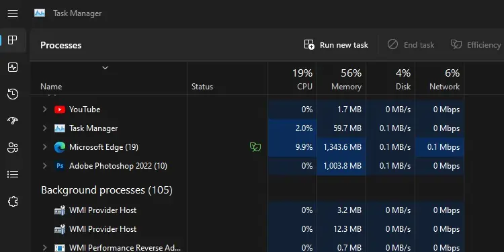Select the Task Manager process name
Image resolution: width=504 pixels, height=252 pixels.
click(93, 128)
